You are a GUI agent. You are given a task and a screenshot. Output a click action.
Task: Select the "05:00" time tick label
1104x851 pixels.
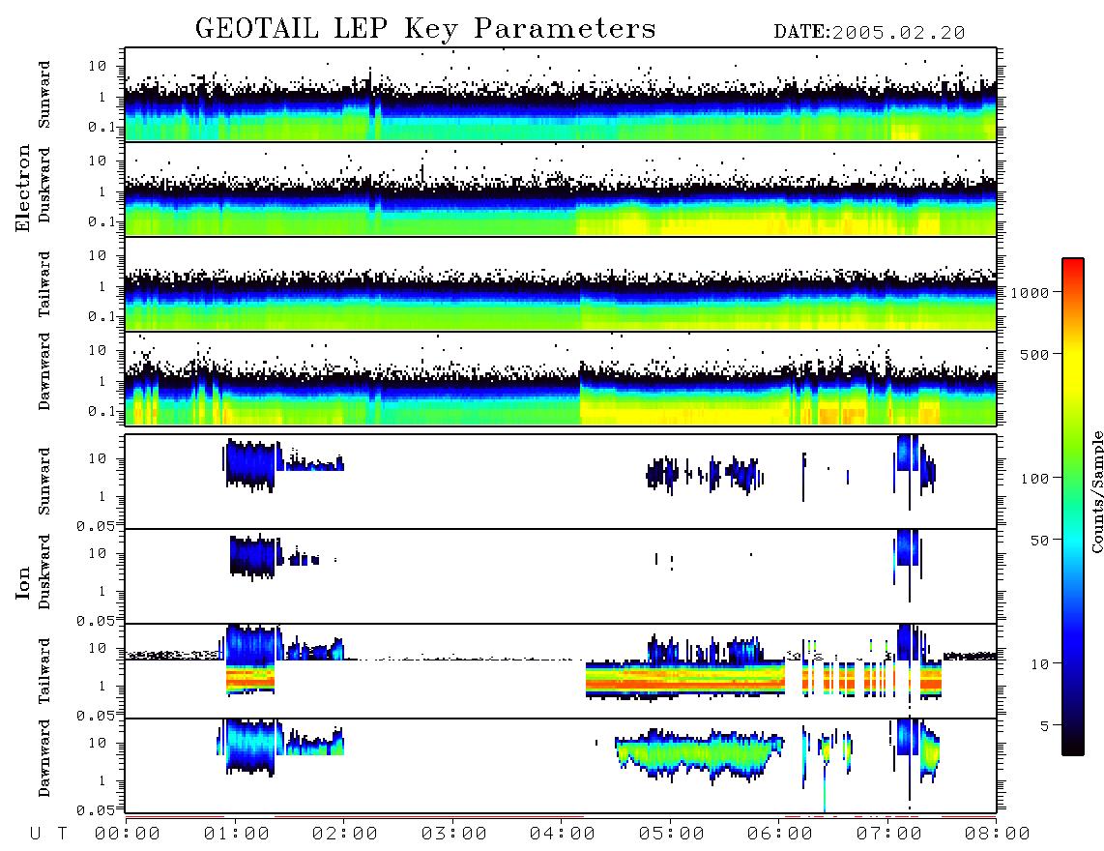click(x=672, y=834)
